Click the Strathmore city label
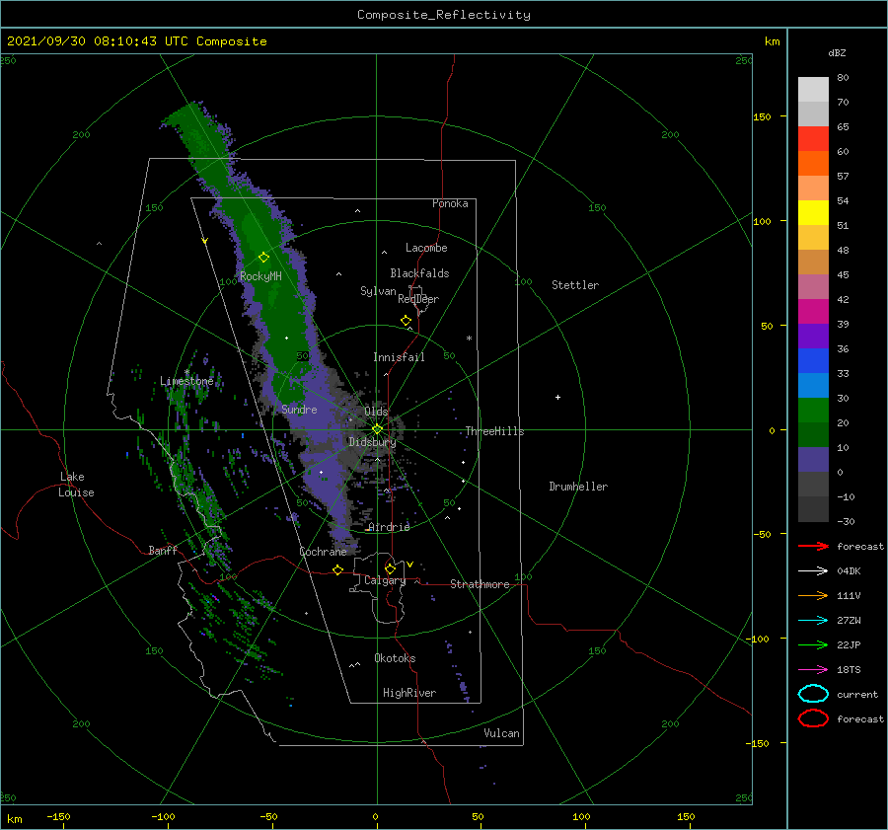The width and height of the screenshot is (888, 830). pyautogui.click(x=480, y=584)
